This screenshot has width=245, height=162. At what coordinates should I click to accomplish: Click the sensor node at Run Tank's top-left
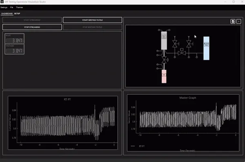[159, 30]
